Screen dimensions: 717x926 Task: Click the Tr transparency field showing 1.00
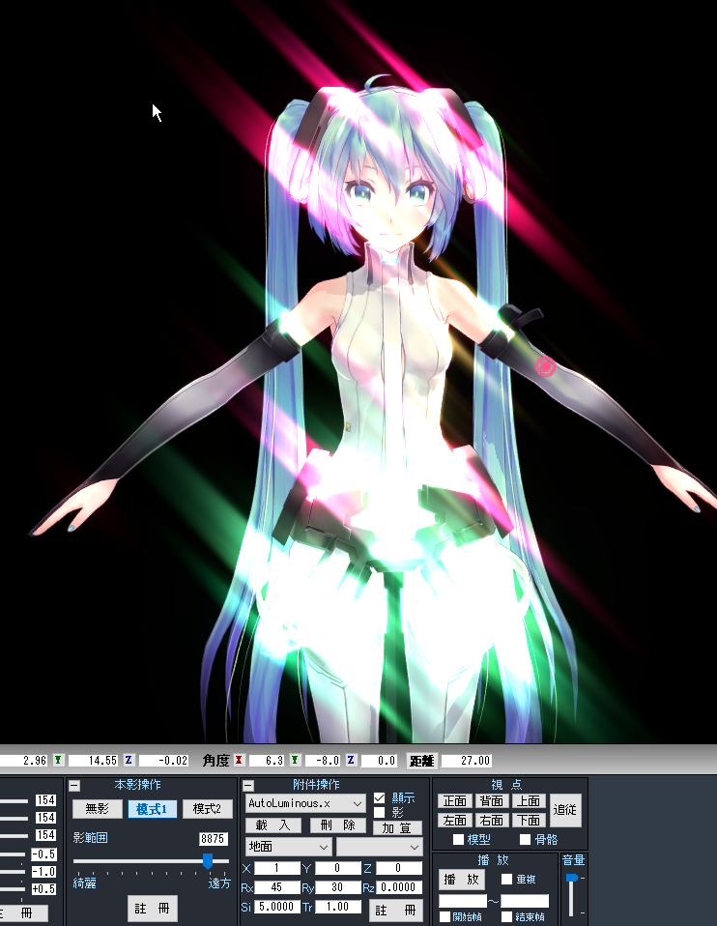pyautogui.click(x=337, y=906)
